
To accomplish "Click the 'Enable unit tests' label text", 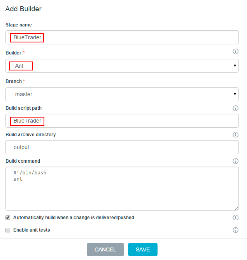I will click(x=32, y=230).
